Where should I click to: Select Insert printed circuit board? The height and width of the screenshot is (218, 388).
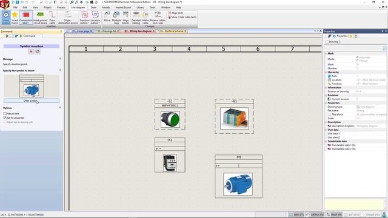point(40,18)
